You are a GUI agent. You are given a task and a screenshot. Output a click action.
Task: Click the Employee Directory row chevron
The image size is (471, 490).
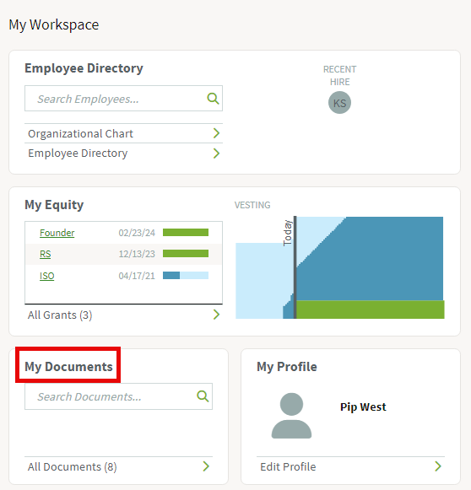coord(216,153)
